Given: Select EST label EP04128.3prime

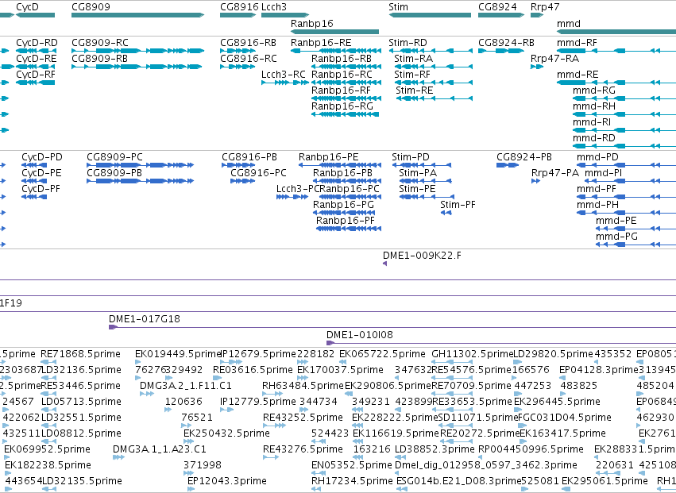Looking at the screenshot, I should (x=598, y=369).
